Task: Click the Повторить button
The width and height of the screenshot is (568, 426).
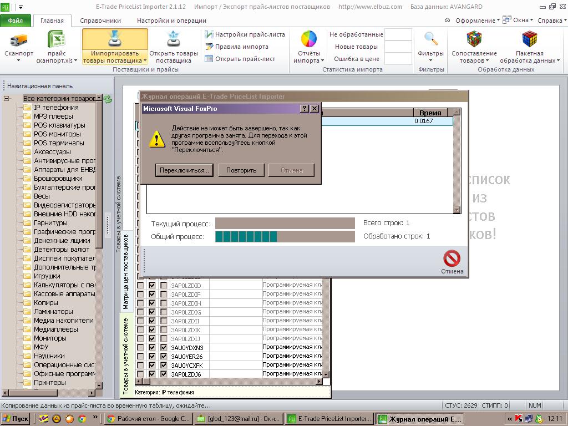Action: (x=241, y=170)
